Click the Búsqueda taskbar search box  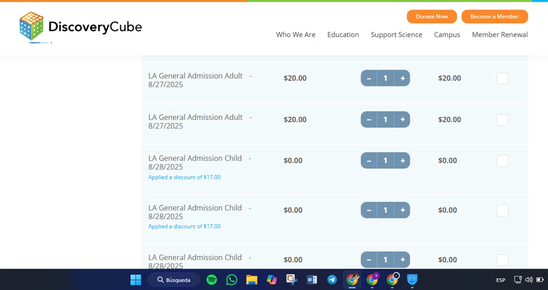tap(174, 280)
